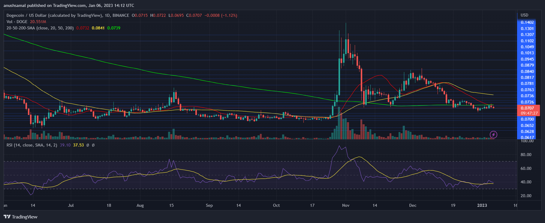Click the TradingView logo at bottom left
The image size is (545, 223).
click(x=20, y=217)
